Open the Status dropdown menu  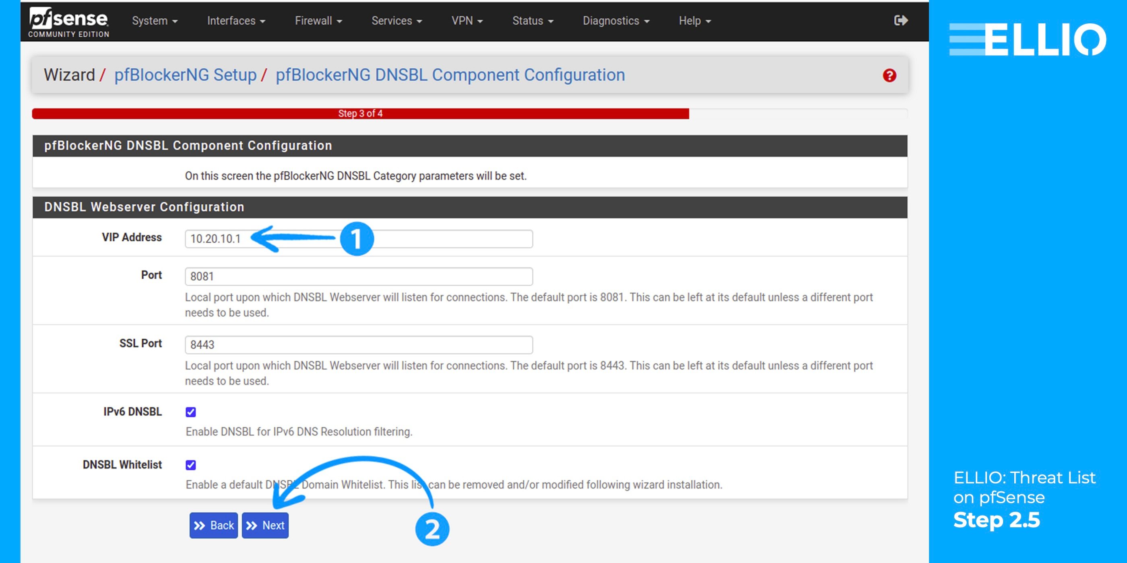(532, 20)
